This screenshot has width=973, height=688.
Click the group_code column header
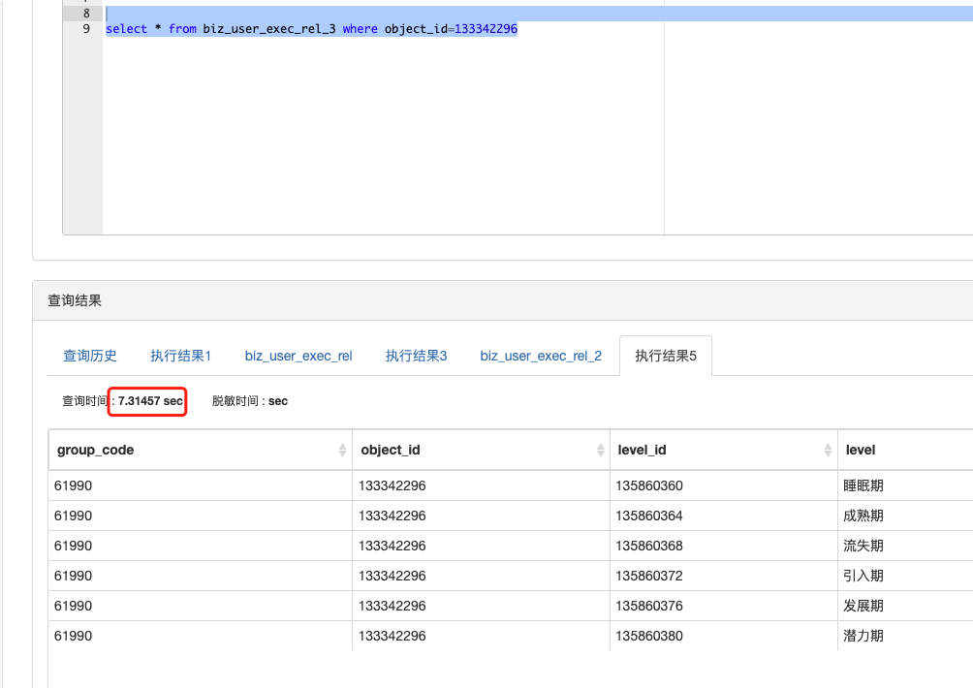pyautogui.click(x=201, y=450)
